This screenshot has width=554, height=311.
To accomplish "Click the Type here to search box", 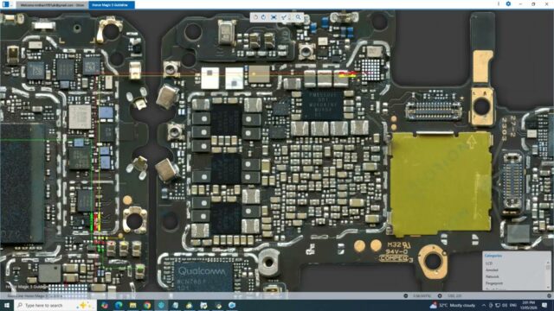I will [x=55, y=305].
